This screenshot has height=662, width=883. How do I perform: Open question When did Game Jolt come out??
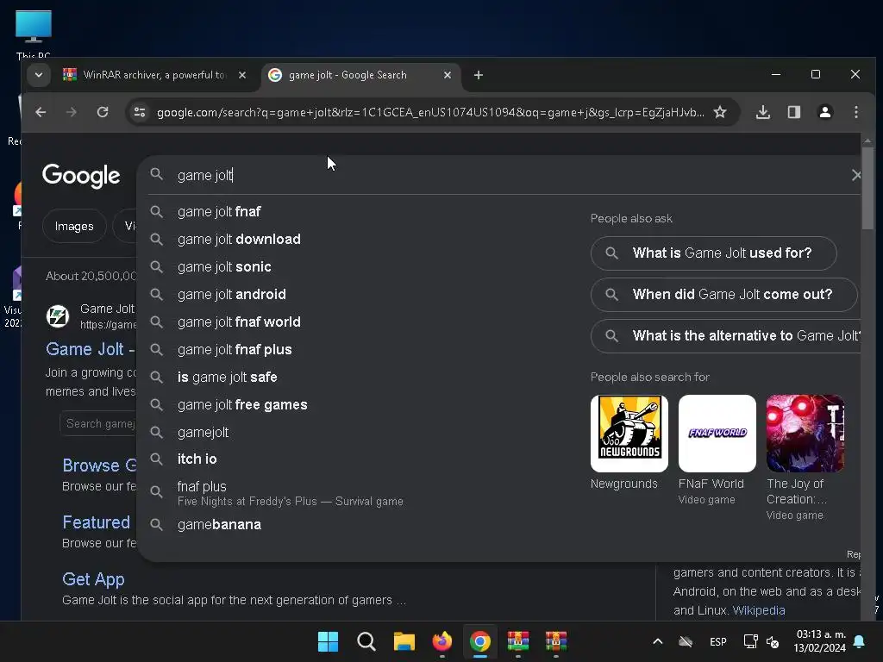click(x=724, y=295)
